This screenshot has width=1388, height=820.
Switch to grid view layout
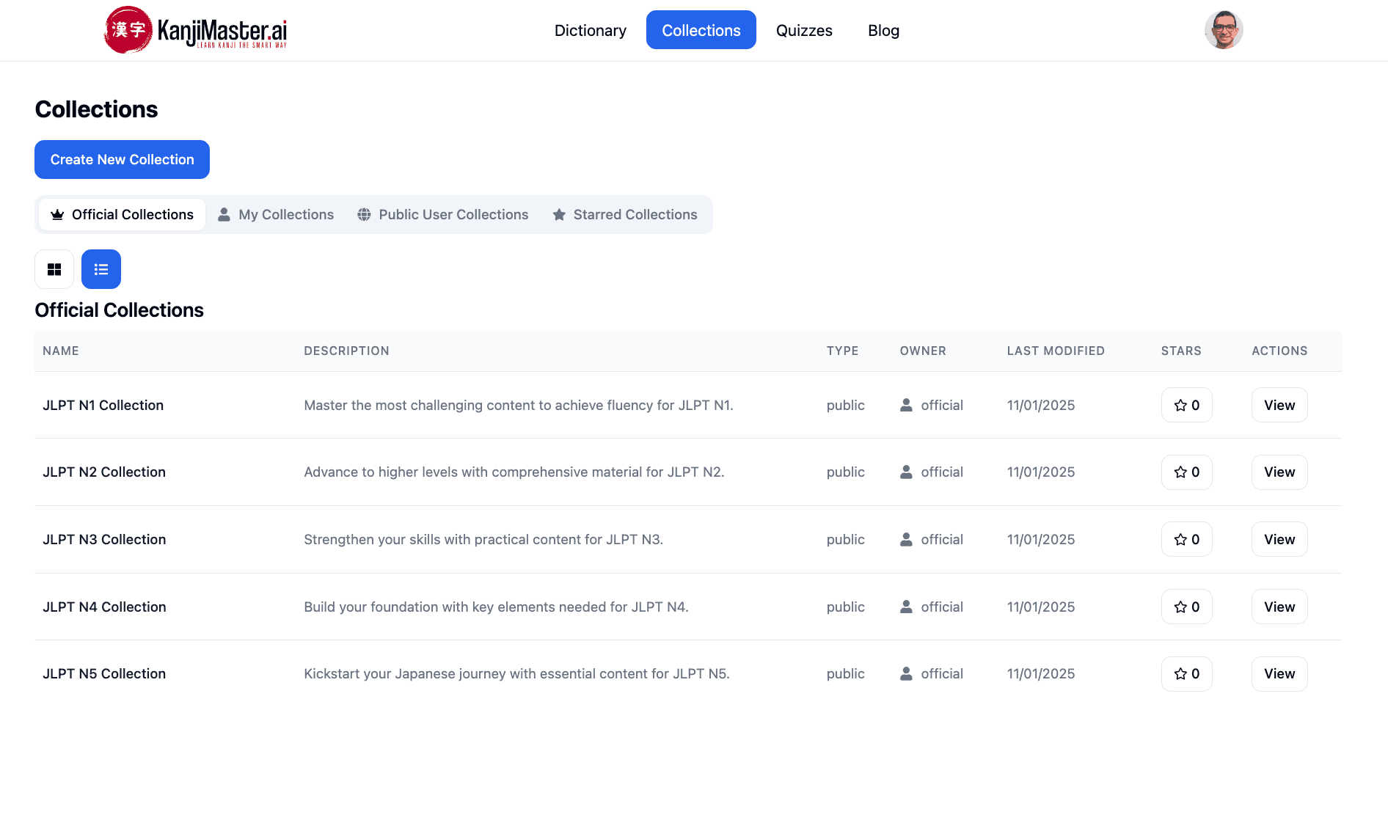pos(54,269)
